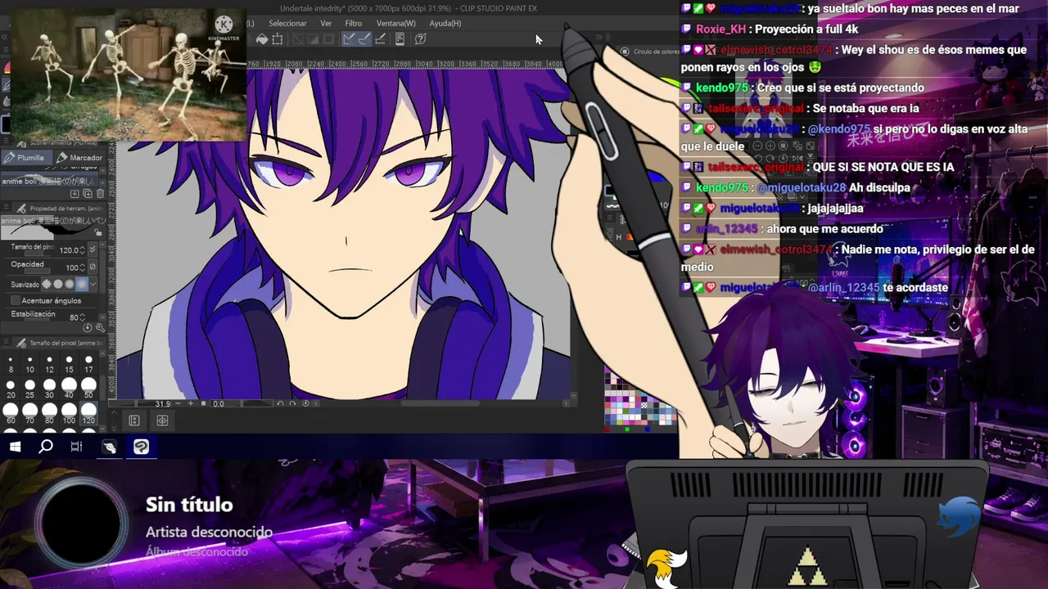Click the zoom out minus button below canvas
Image resolution: width=1048 pixels, height=589 pixels.
(x=176, y=403)
